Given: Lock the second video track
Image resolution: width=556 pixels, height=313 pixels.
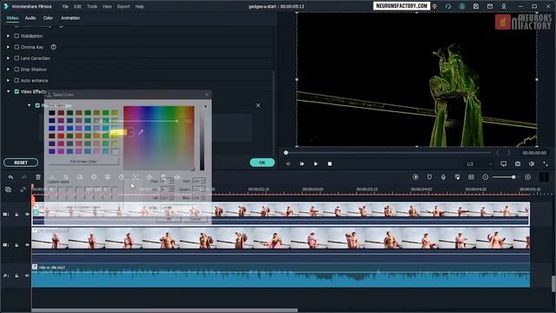Looking at the screenshot, I should tap(17, 245).
